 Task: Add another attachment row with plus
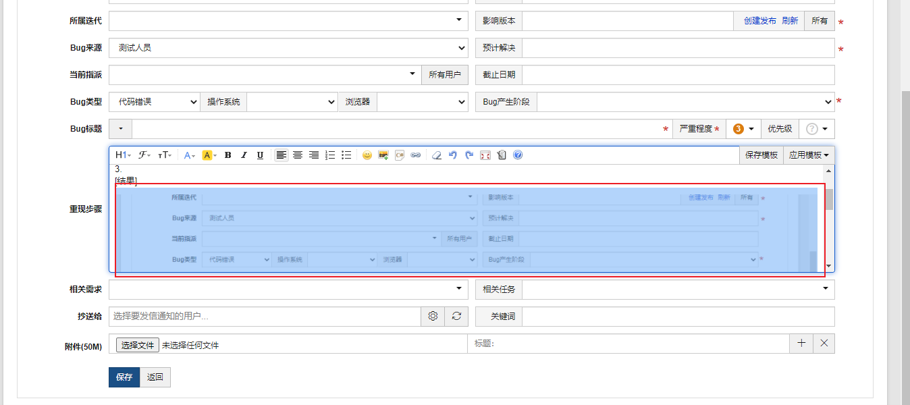coord(801,344)
